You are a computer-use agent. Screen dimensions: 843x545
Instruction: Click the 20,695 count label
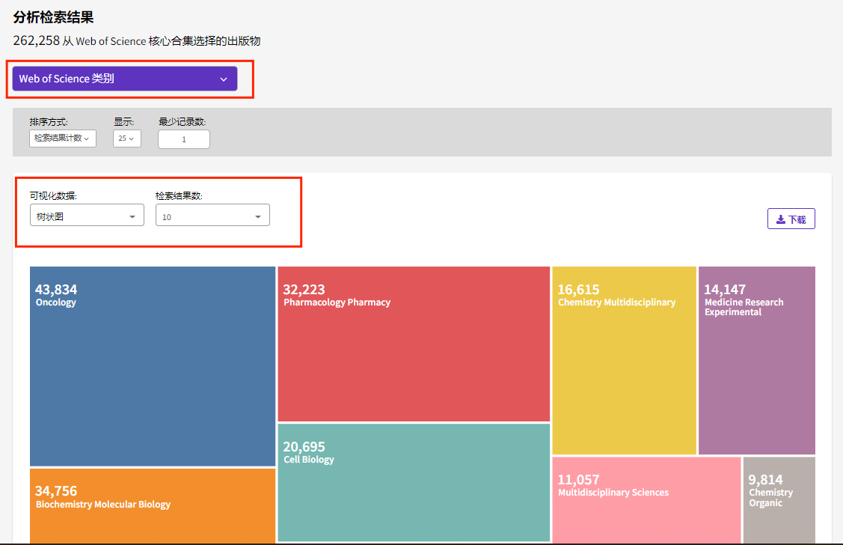coord(304,446)
